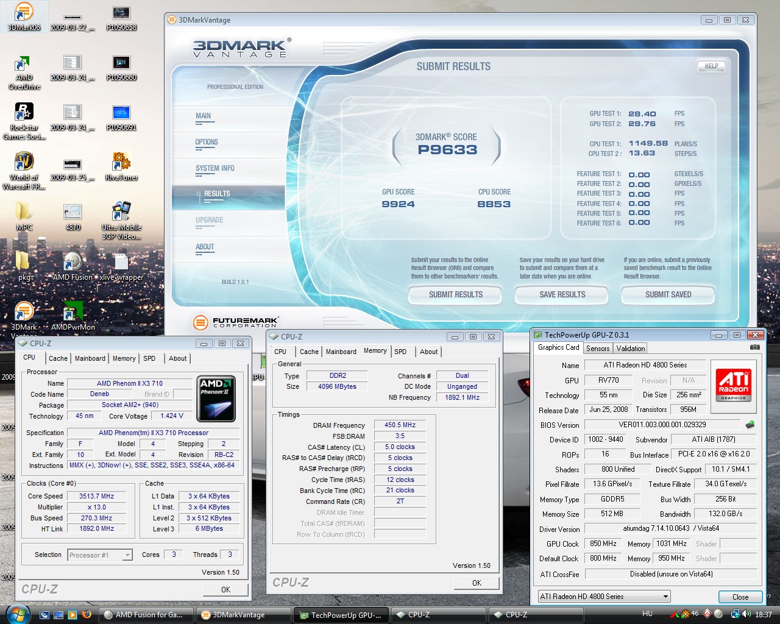Viewport: 780px width, 624px height.
Task: Open Rockstar Games Social Club shortcut
Action: [24, 121]
